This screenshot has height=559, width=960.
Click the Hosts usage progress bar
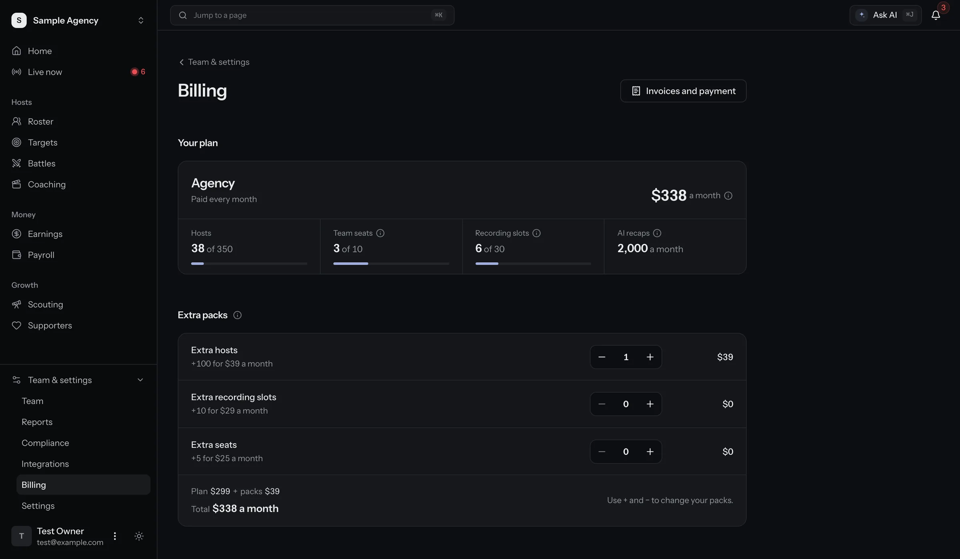[x=249, y=264]
